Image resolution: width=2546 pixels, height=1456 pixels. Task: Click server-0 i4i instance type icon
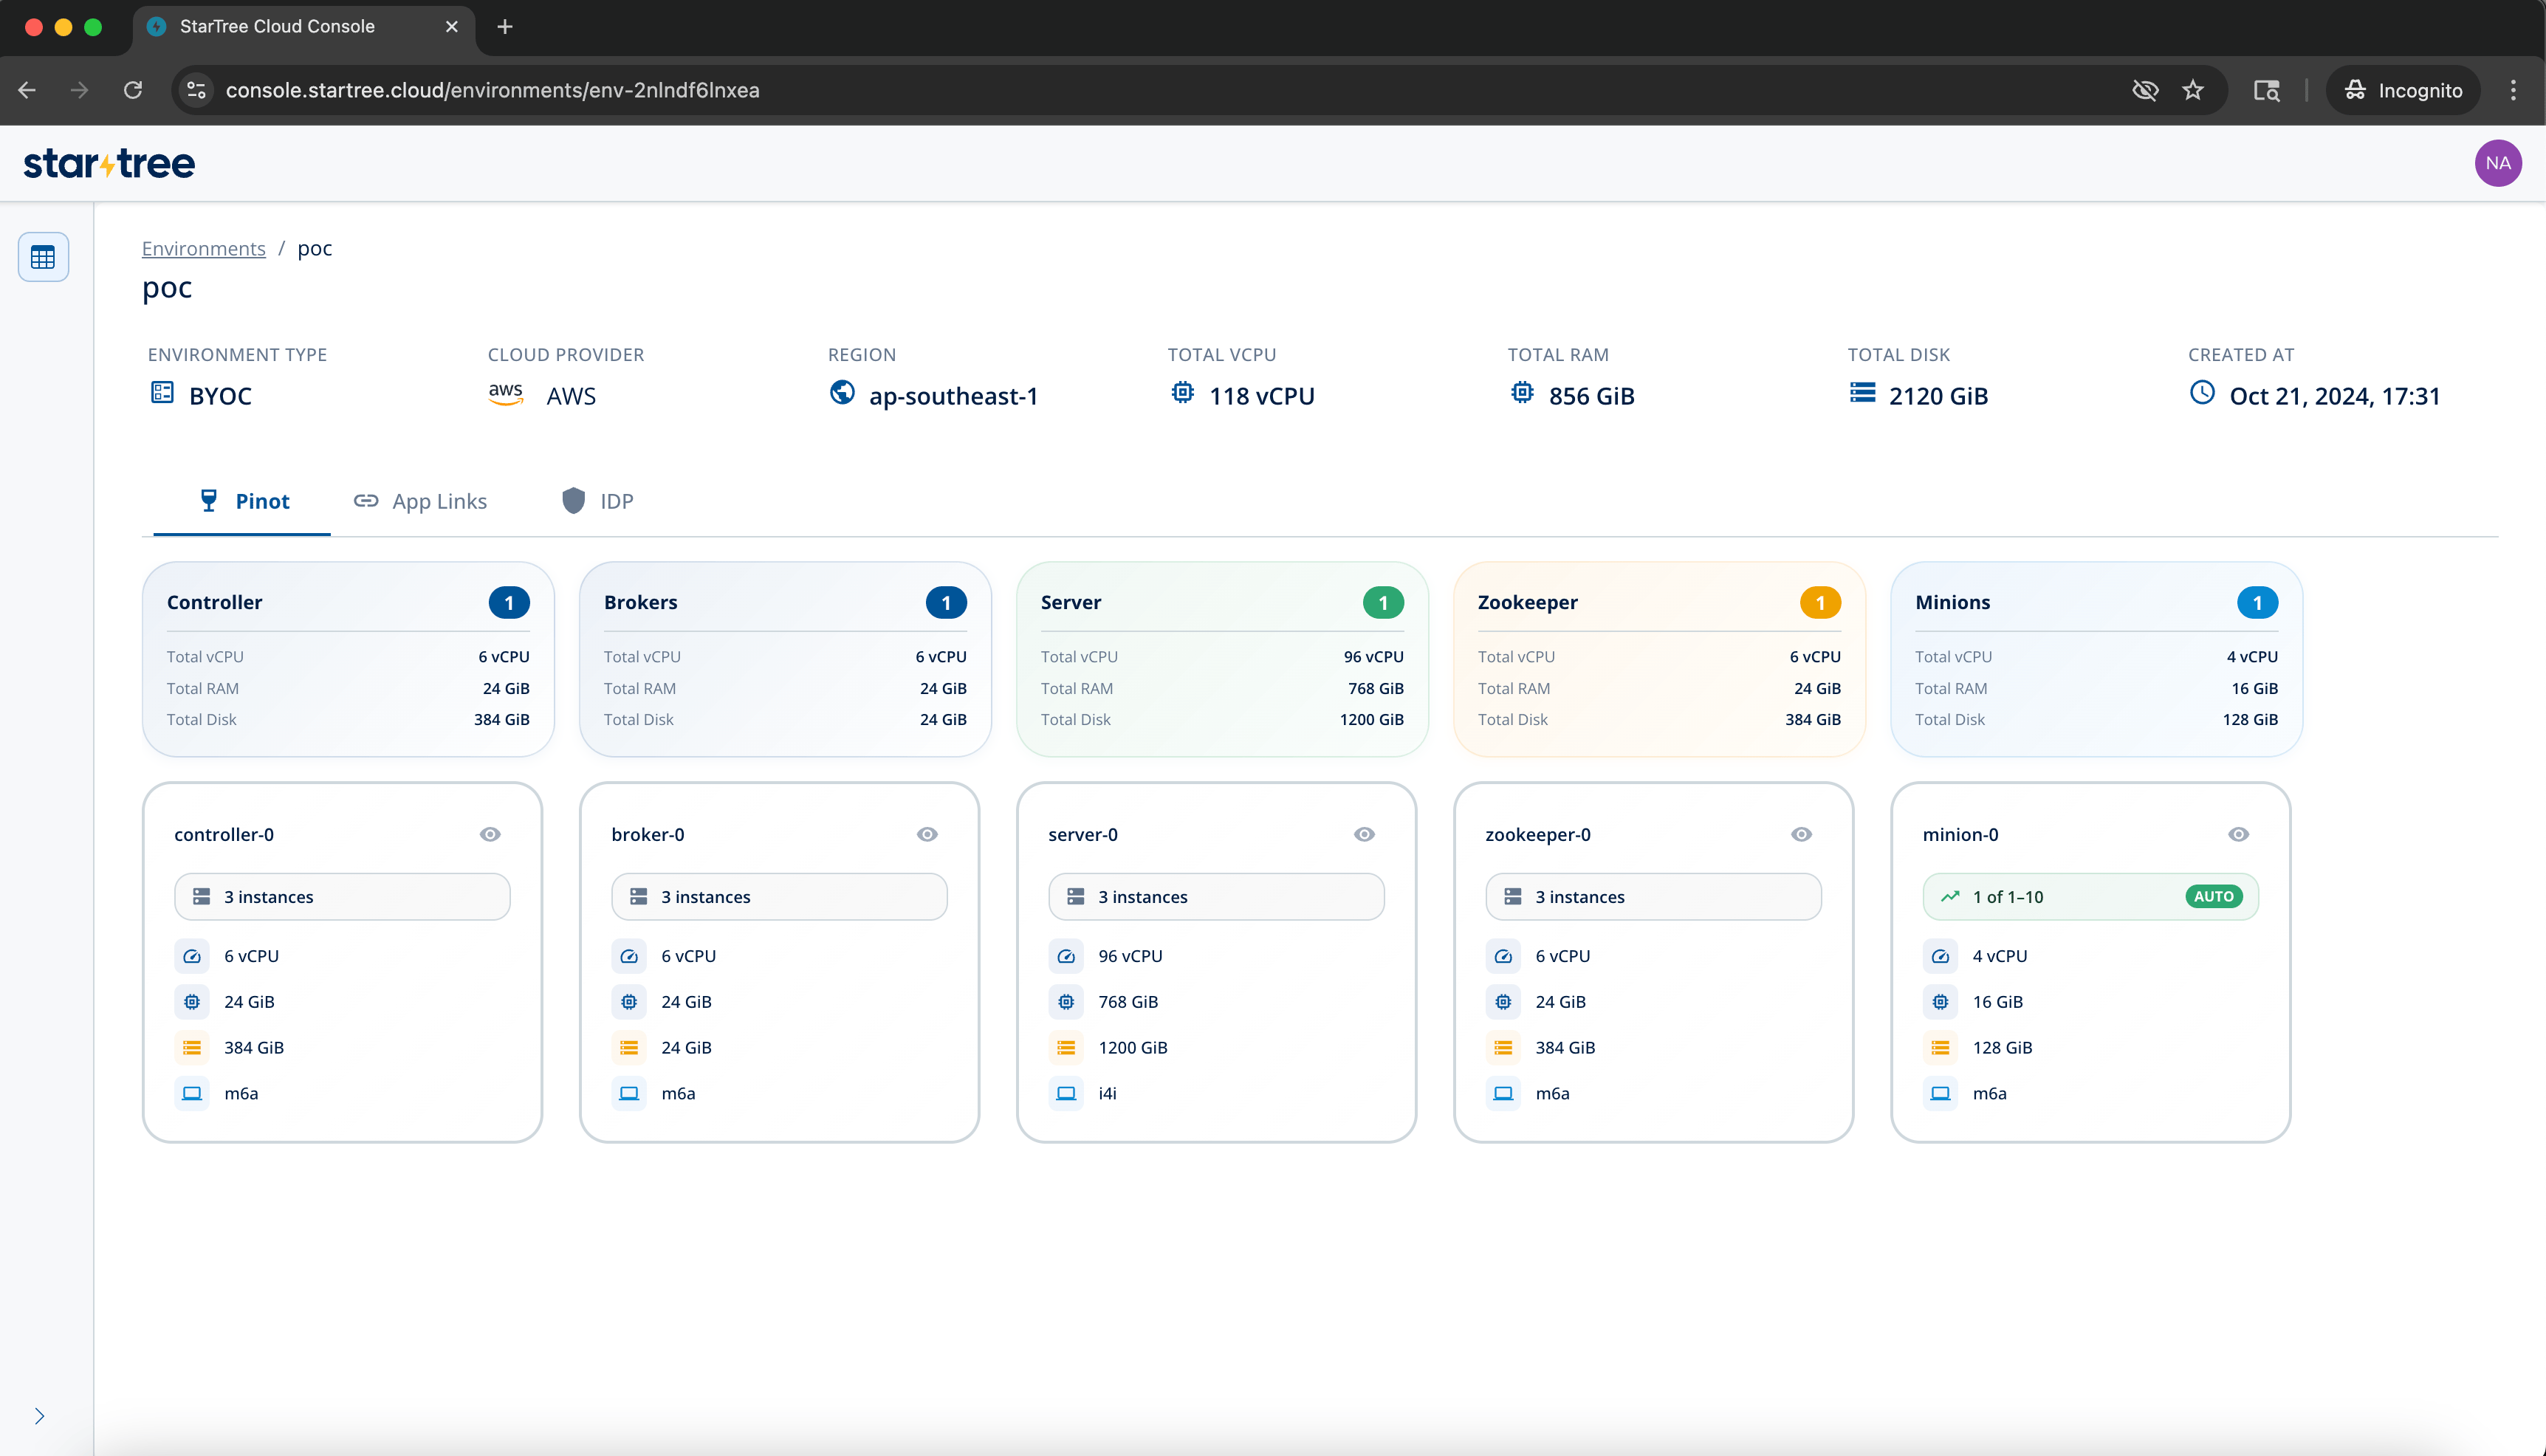point(1066,1094)
